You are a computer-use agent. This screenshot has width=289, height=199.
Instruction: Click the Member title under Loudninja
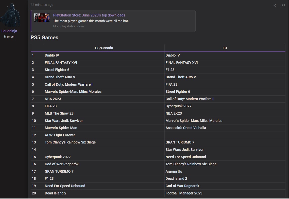point(9,37)
